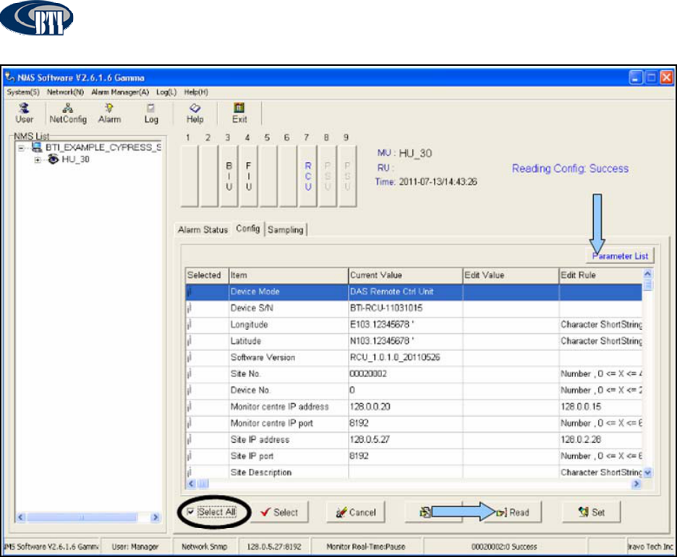The image size is (677, 557).
Task: Click the Selected column header
Action: 207,276
